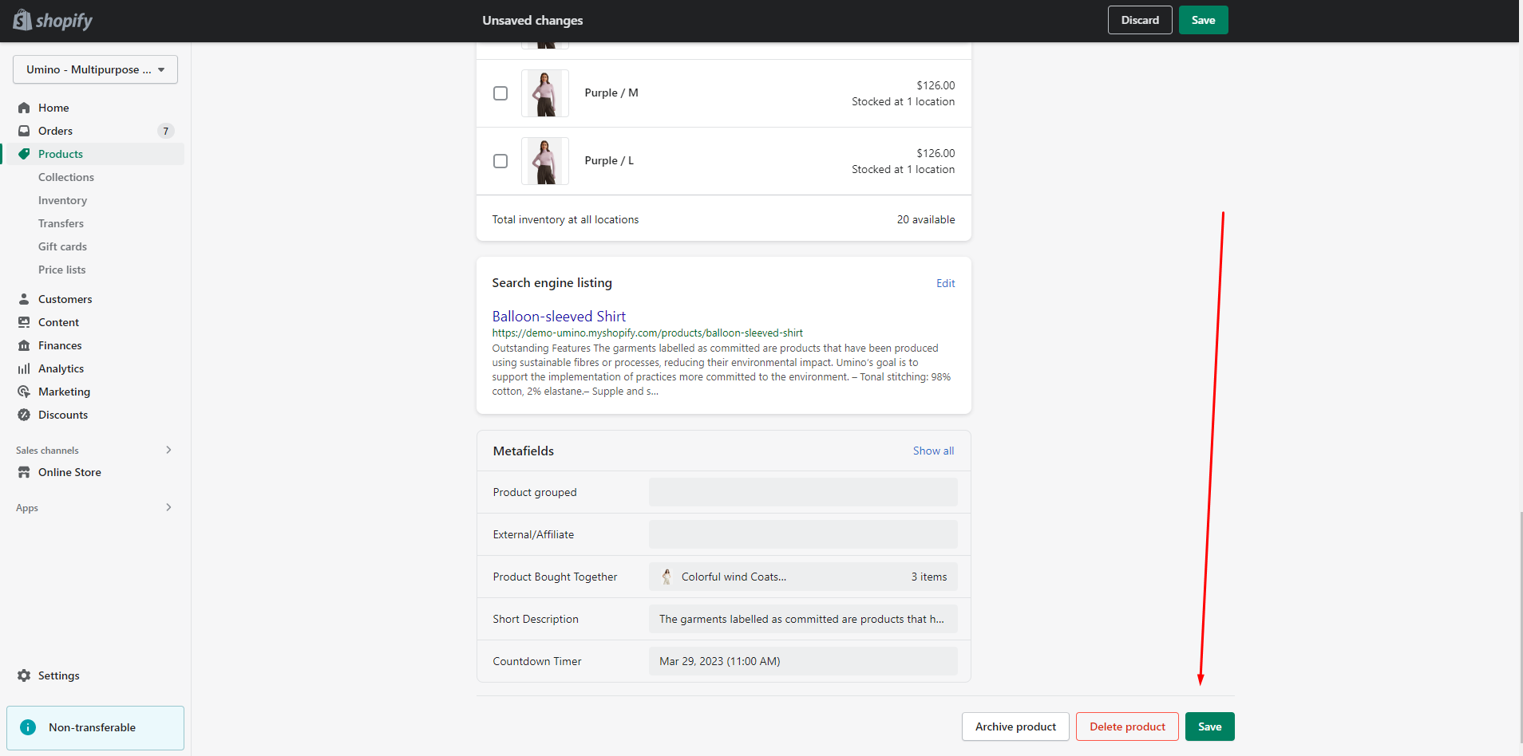Open the Umino store switcher dropdown
The image size is (1523, 756).
pyautogui.click(x=95, y=69)
